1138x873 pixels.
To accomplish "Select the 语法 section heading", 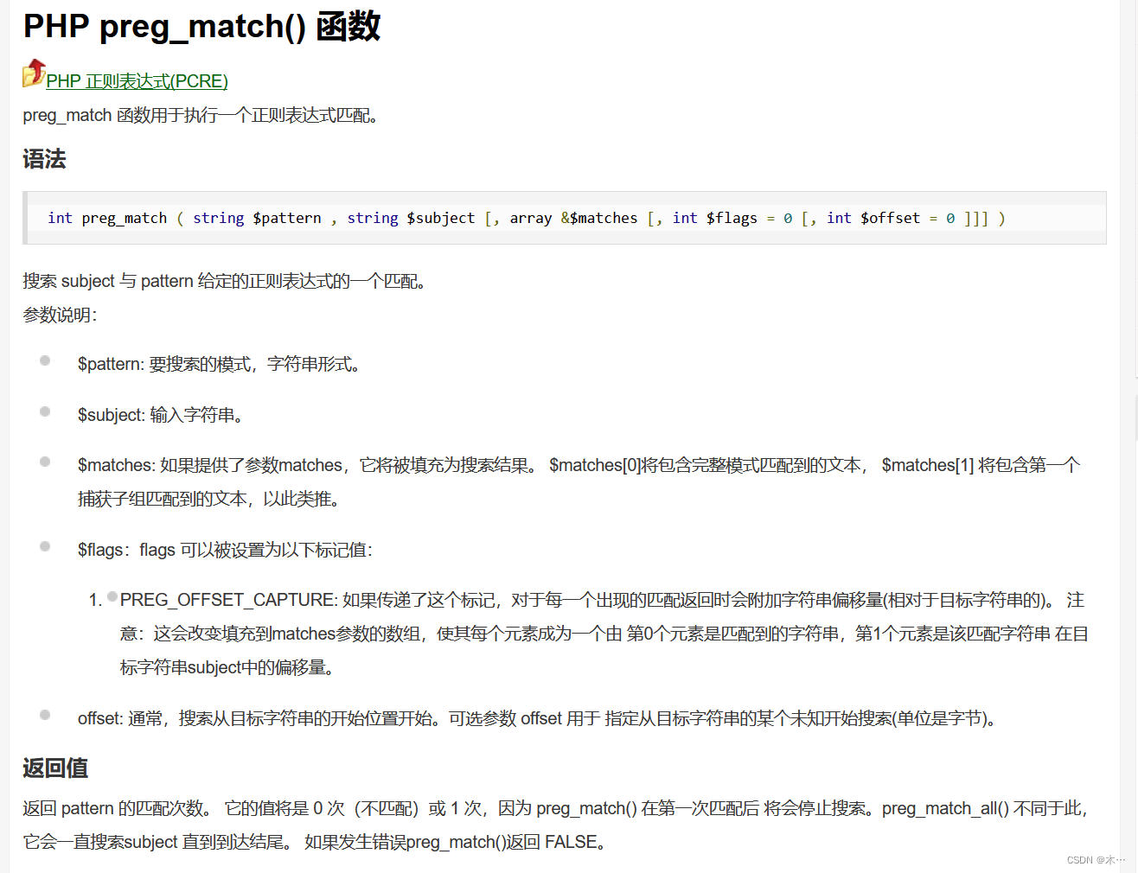I will click(x=44, y=159).
